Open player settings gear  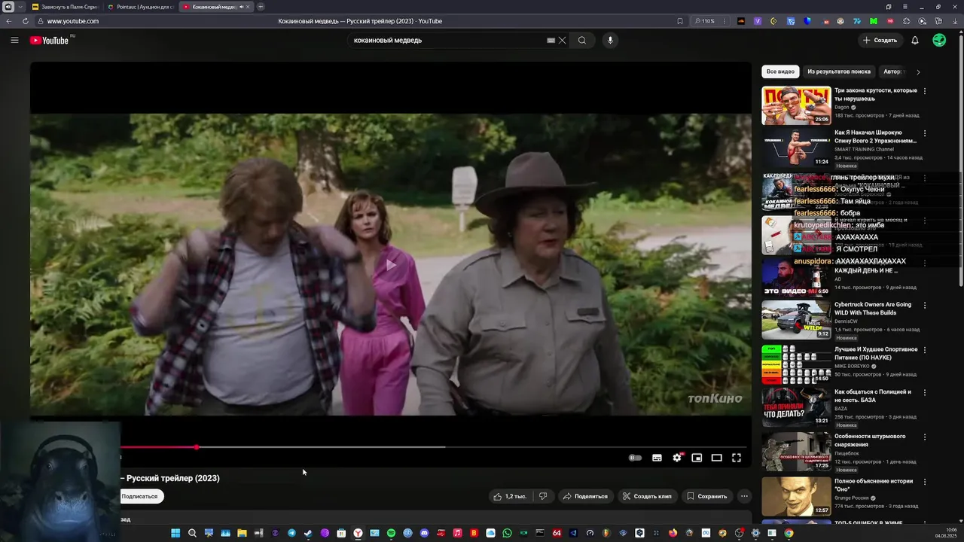pos(677,458)
